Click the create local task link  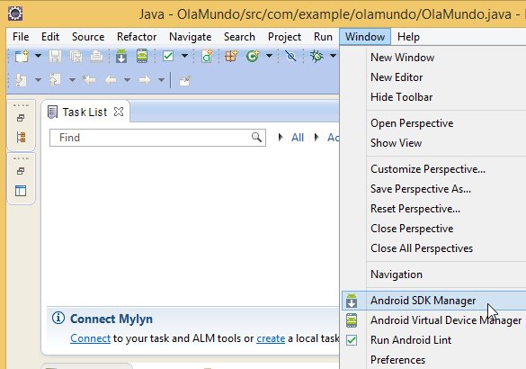(271, 338)
